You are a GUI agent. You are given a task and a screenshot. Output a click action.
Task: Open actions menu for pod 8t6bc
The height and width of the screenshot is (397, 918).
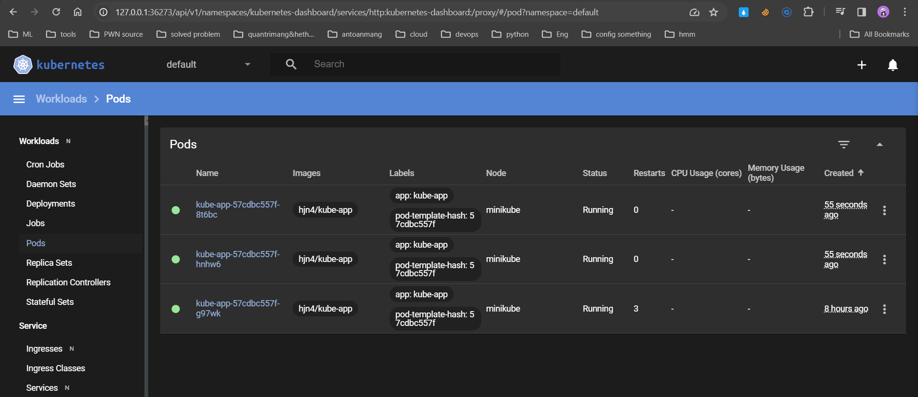pyautogui.click(x=884, y=210)
